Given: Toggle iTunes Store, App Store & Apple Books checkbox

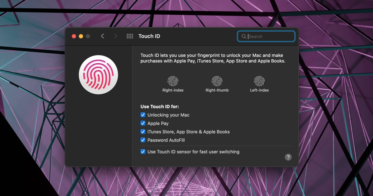Looking at the screenshot, I should pos(143,131).
